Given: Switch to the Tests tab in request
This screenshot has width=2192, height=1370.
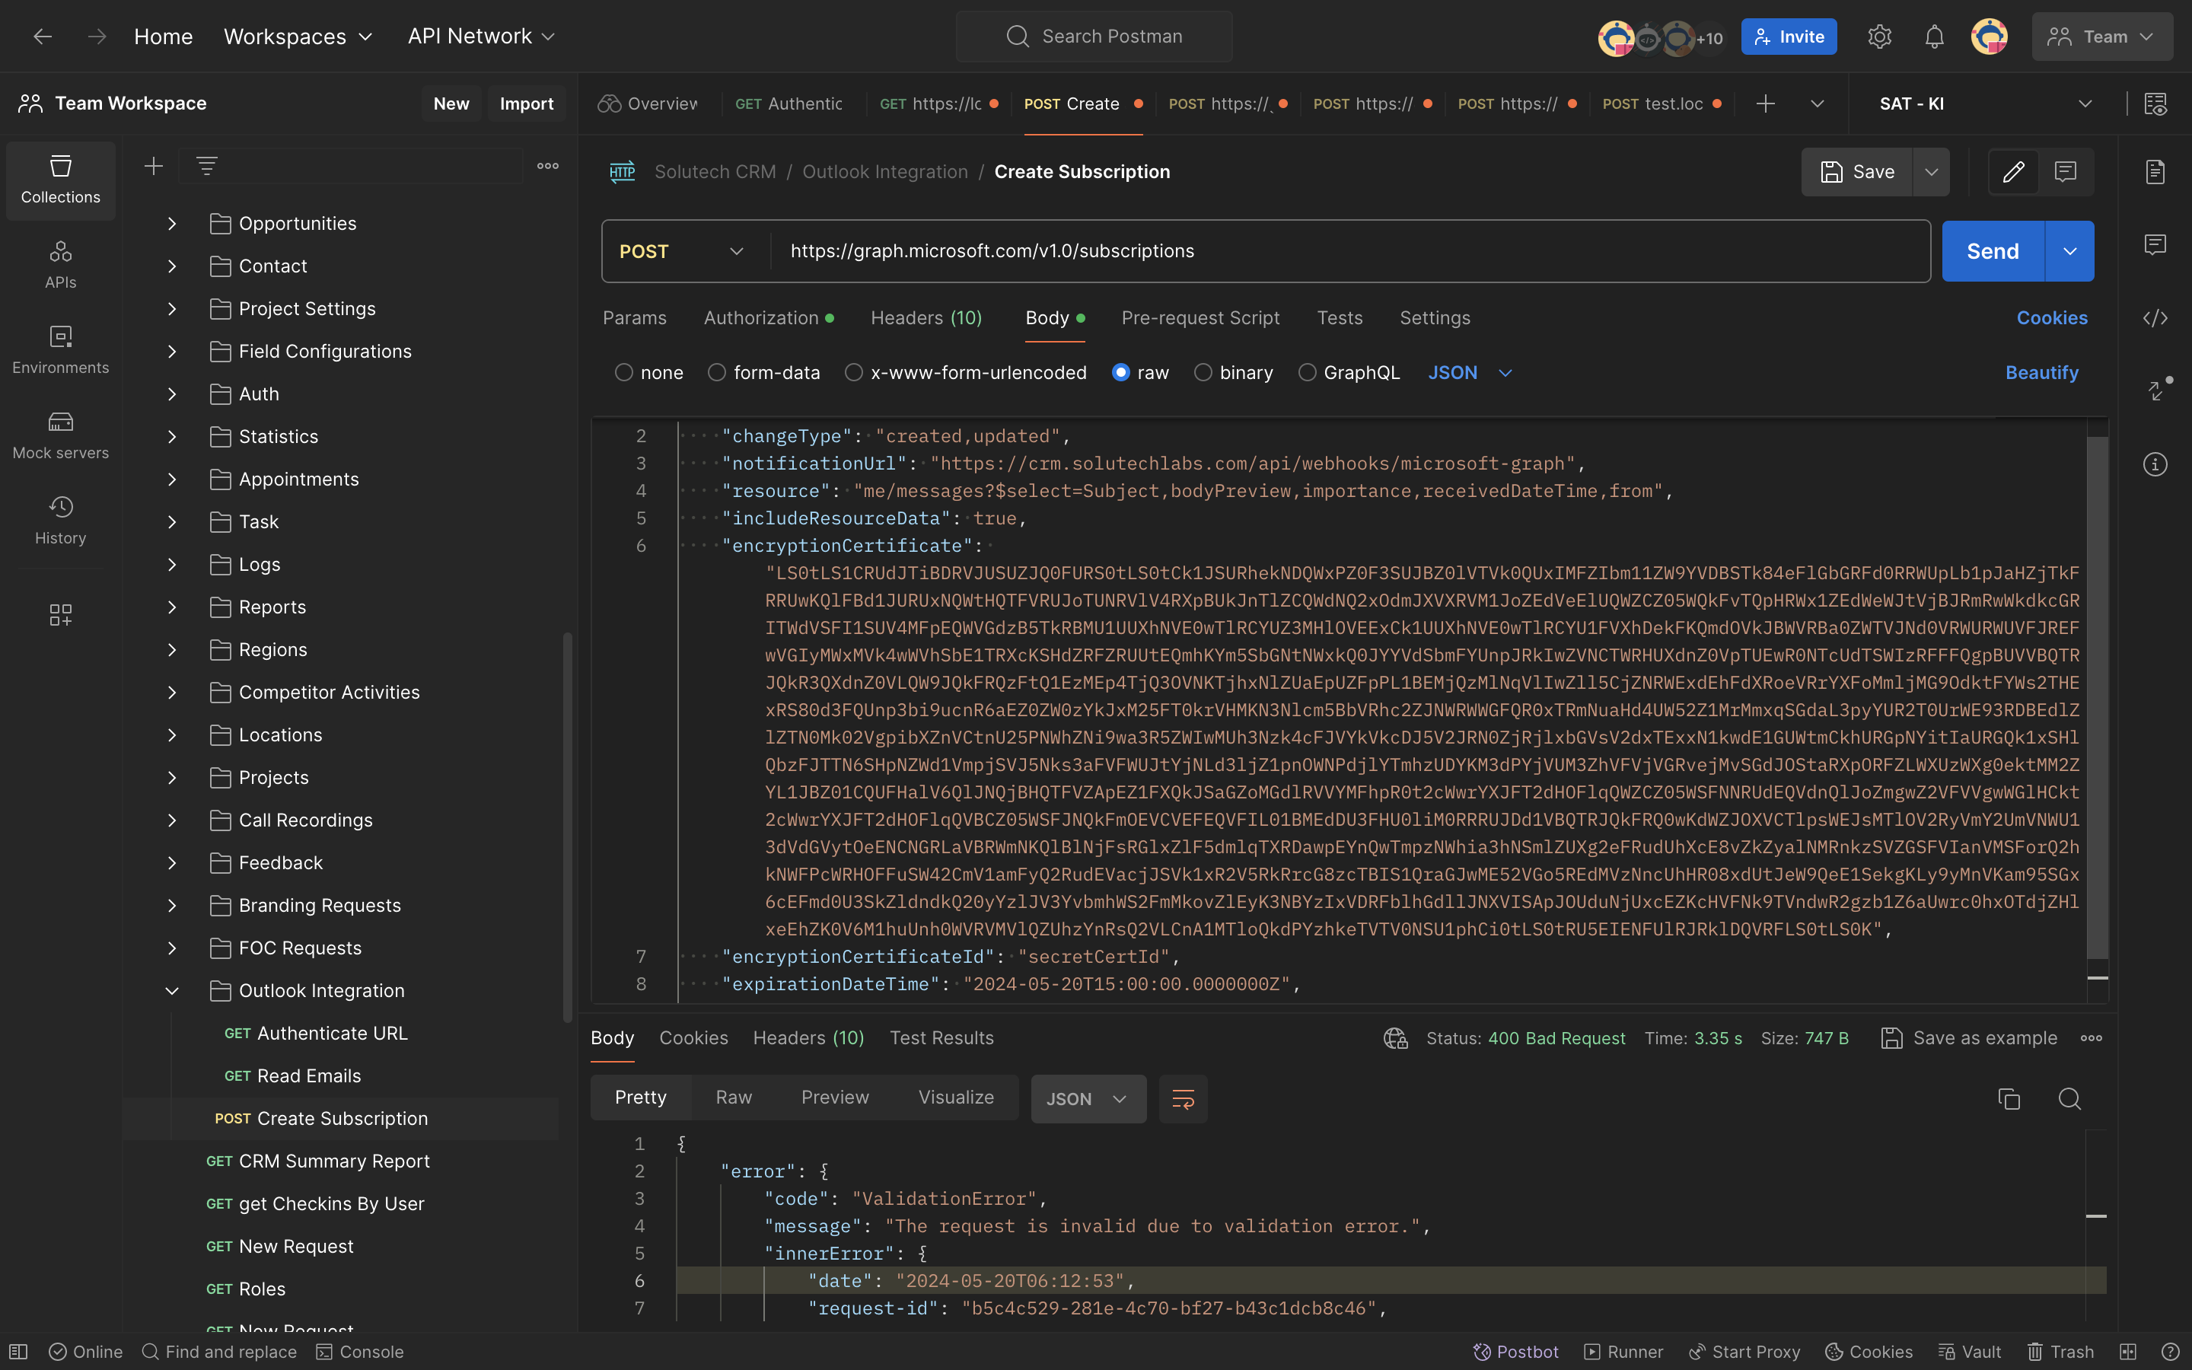Looking at the screenshot, I should click(x=1340, y=319).
